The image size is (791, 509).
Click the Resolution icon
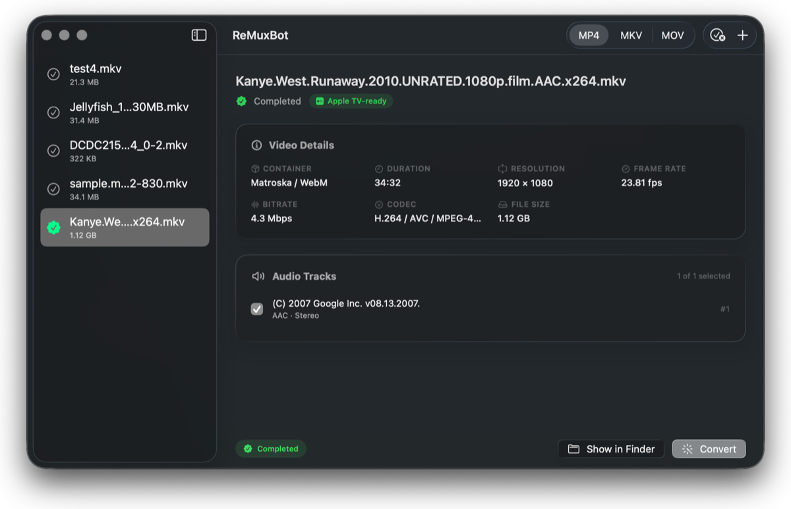click(502, 169)
